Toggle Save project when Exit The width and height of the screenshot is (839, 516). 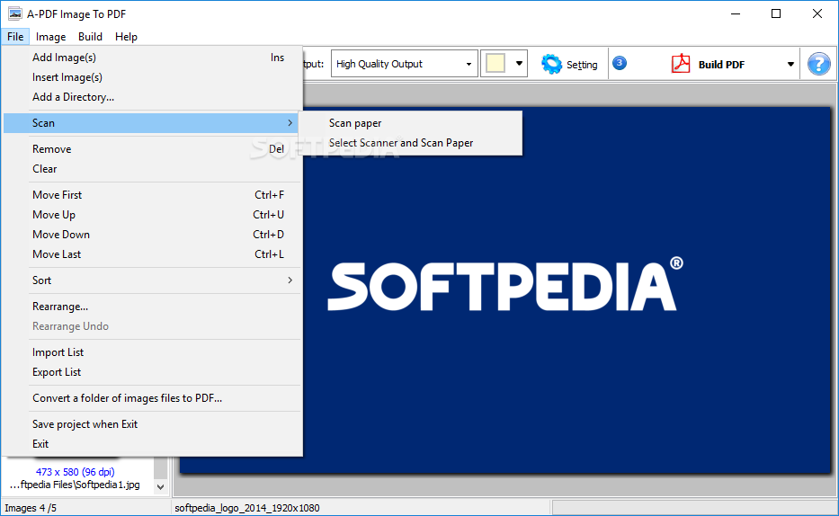tap(152, 424)
